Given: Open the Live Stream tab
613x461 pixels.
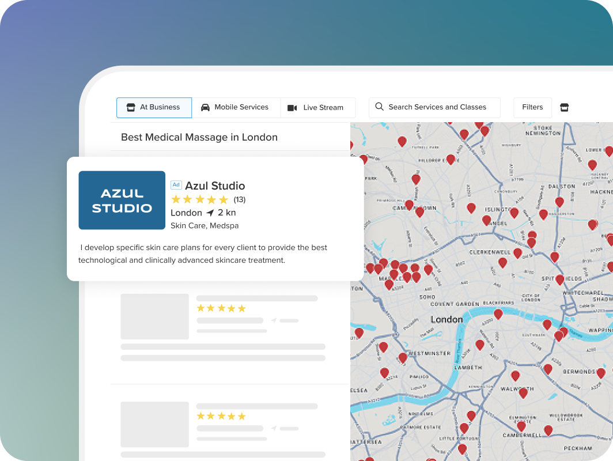Looking at the screenshot, I should [x=317, y=108].
